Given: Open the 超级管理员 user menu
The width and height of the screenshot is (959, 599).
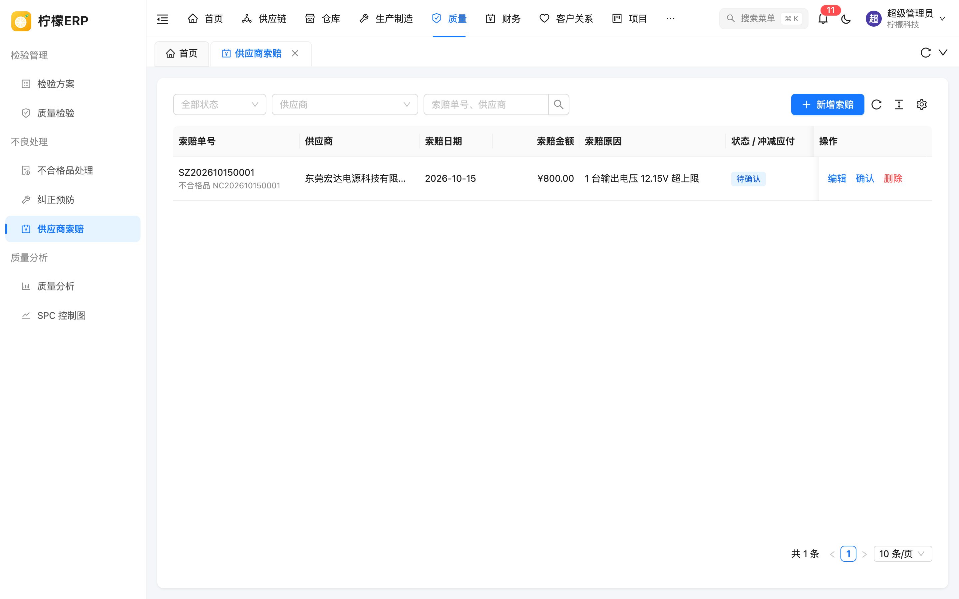Looking at the screenshot, I should (905, 19).
